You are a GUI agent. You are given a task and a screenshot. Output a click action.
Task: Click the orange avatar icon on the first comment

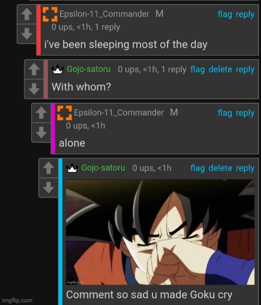pyautogui.click(x=50, y=14)
